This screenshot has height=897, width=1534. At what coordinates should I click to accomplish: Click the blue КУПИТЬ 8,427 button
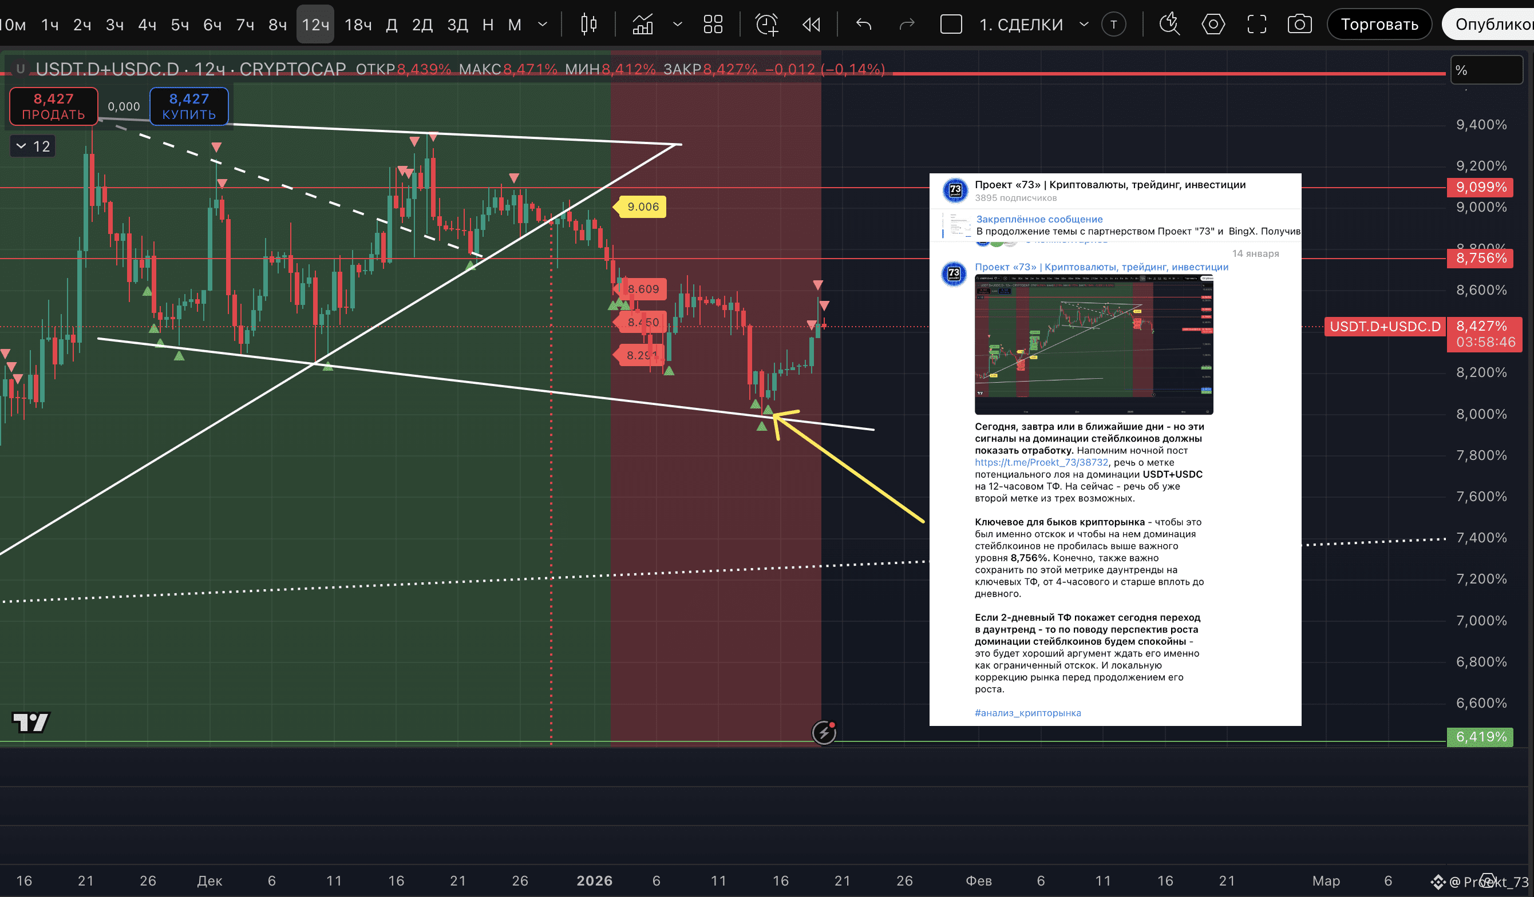point(189,106)
